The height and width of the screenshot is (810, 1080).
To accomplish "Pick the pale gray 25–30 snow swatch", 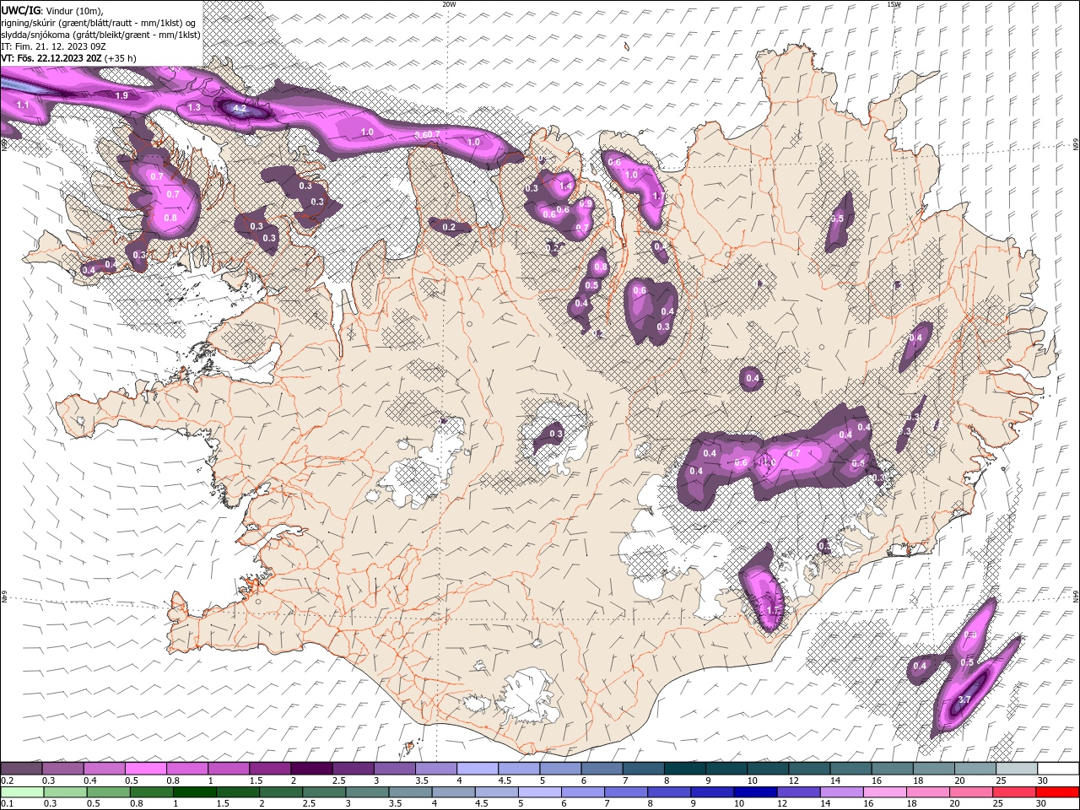I will [1016, 769].
